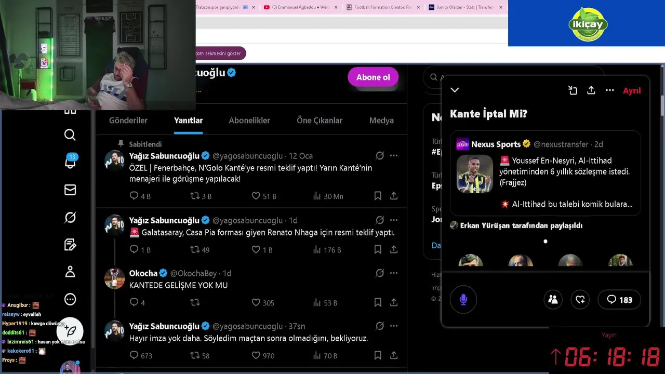This screenshot has height=374, width=665.
Task: Ask Grok about the pinned tweet
Action: tap(380, 156)
